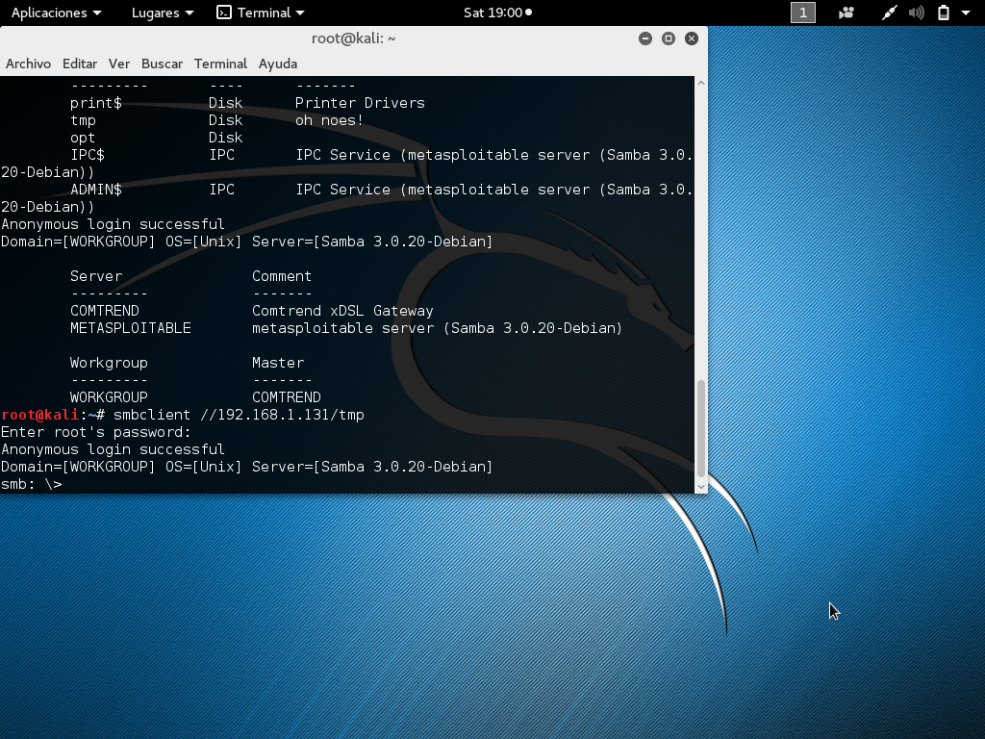Click the 'smb: \>' prompt line
985x739 pixels.
[x=32, y=485]
